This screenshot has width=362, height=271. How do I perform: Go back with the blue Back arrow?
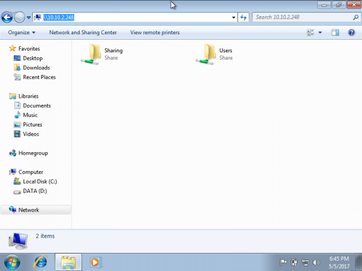point(7,17)
